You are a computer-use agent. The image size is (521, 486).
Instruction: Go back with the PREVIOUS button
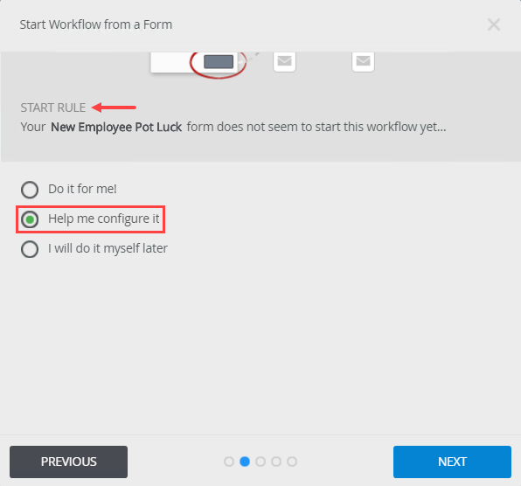68,462
